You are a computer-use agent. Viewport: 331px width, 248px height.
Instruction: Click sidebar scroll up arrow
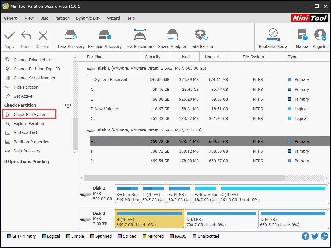pos(75,57)
